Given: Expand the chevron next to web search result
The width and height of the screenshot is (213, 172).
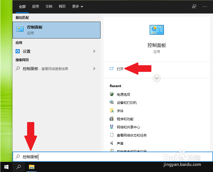Looking at the screenshot, I should tap(94, 69).
